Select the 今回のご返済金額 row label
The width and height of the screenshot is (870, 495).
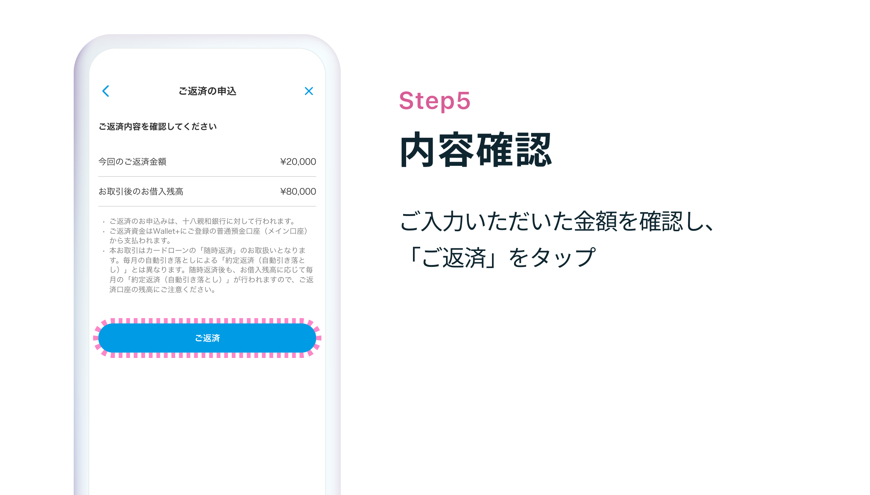click(132, 162)
